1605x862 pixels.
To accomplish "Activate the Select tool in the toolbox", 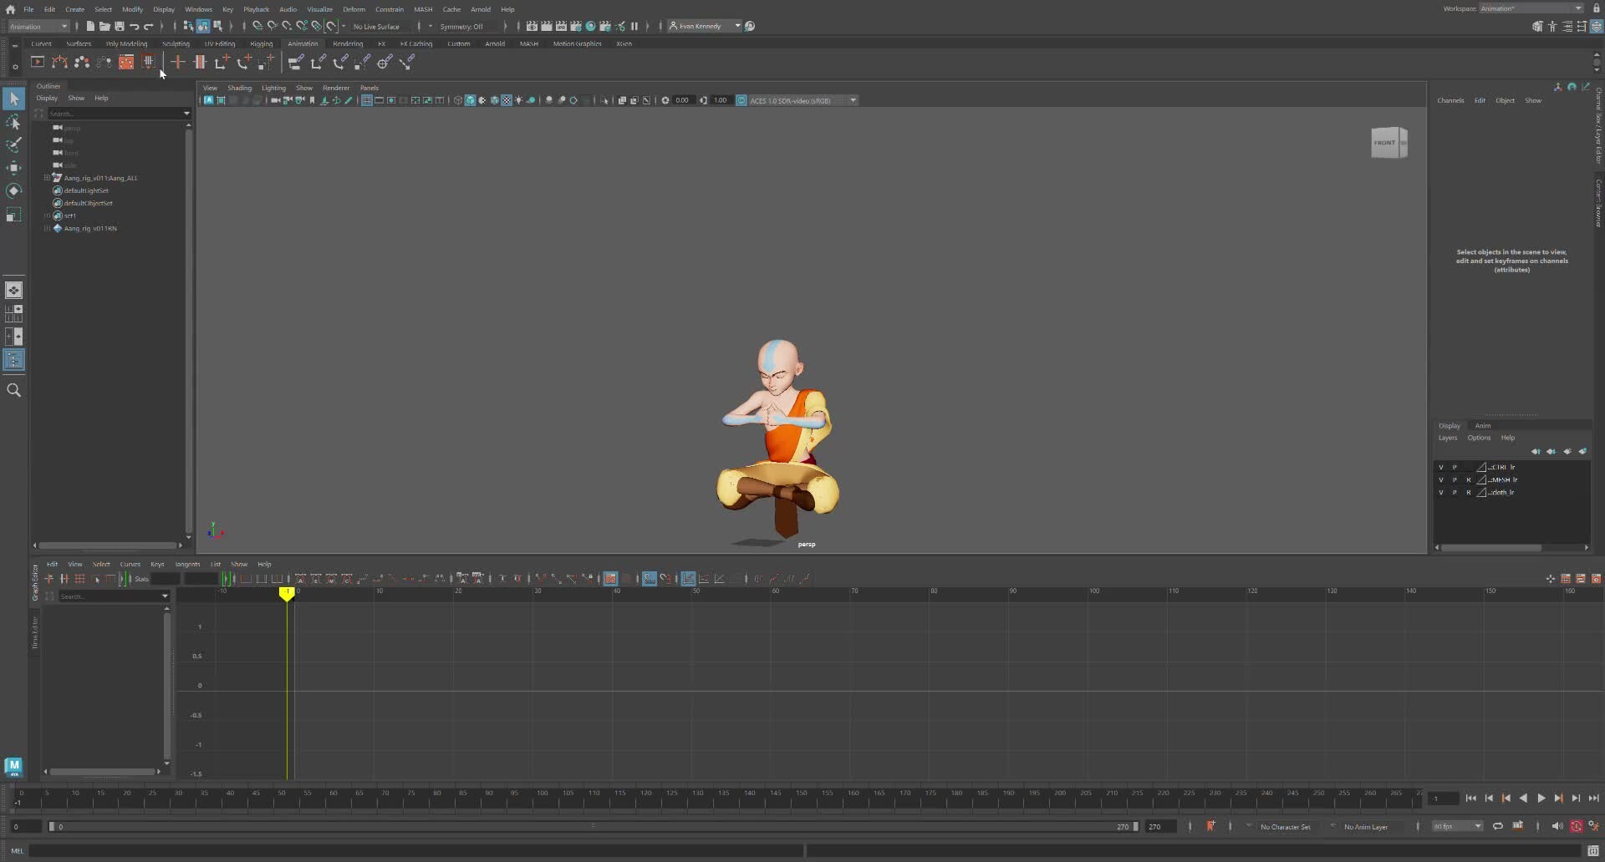I will pyautogui.click(x=13, y=99).
